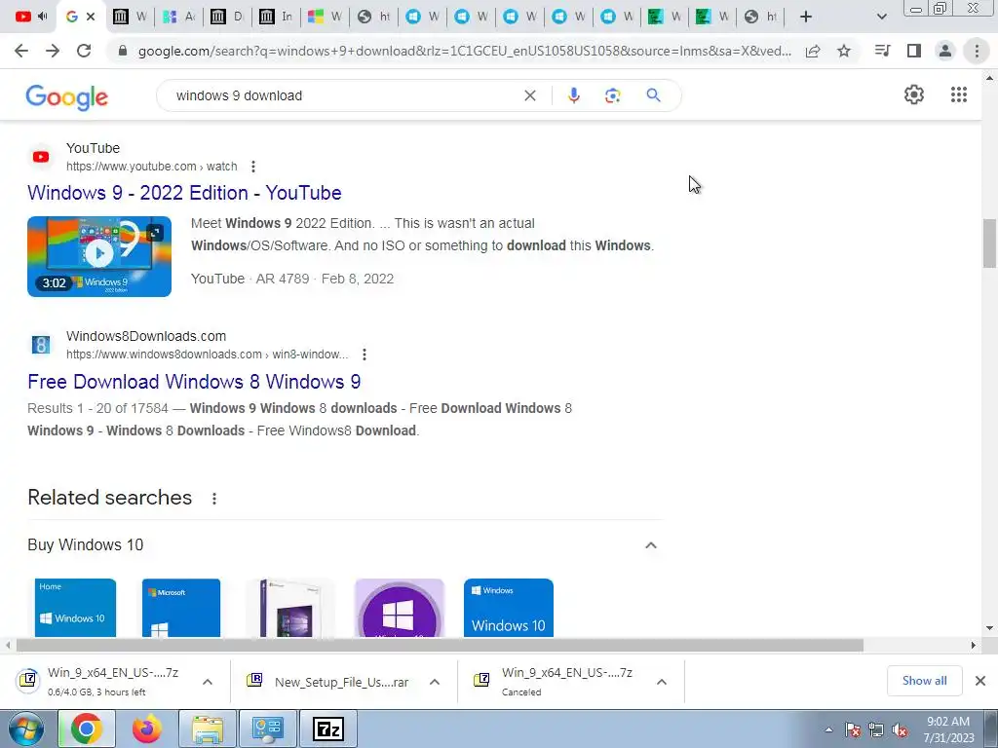The height and width of the screenshot is (748, 998).
Task: Open Chrome three-dot menu
Action: coord(977,51)
